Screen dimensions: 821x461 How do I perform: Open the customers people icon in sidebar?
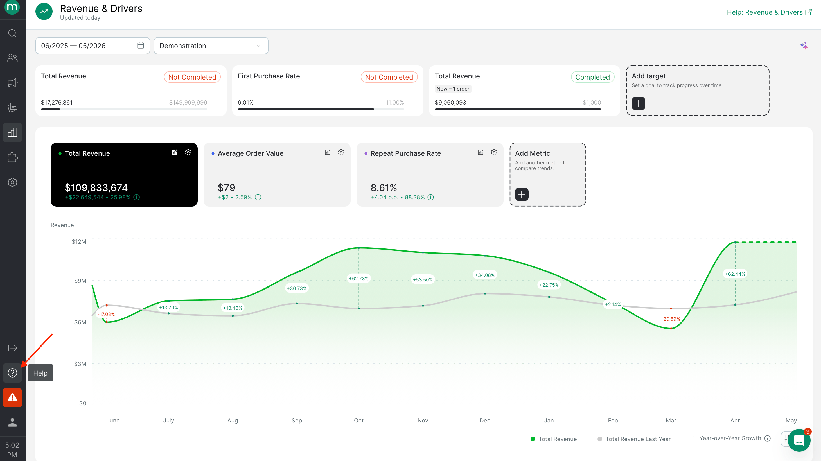coord(12,58)
